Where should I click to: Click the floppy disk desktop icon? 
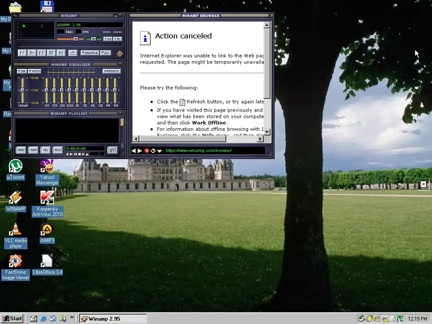tap(47, 7)
